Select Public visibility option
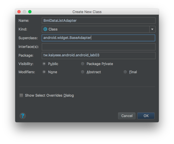Viewport: 174px width, 144px height. tap(44, 64)
